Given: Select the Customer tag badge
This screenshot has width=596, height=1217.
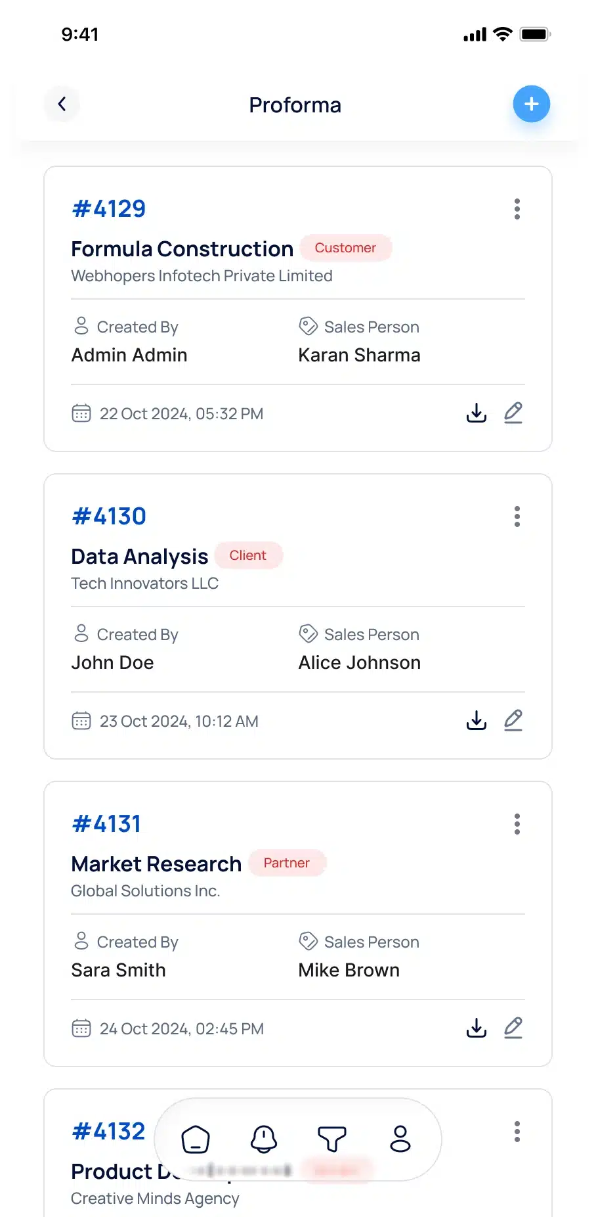Looking at the screenshot, I should [346, 248].
